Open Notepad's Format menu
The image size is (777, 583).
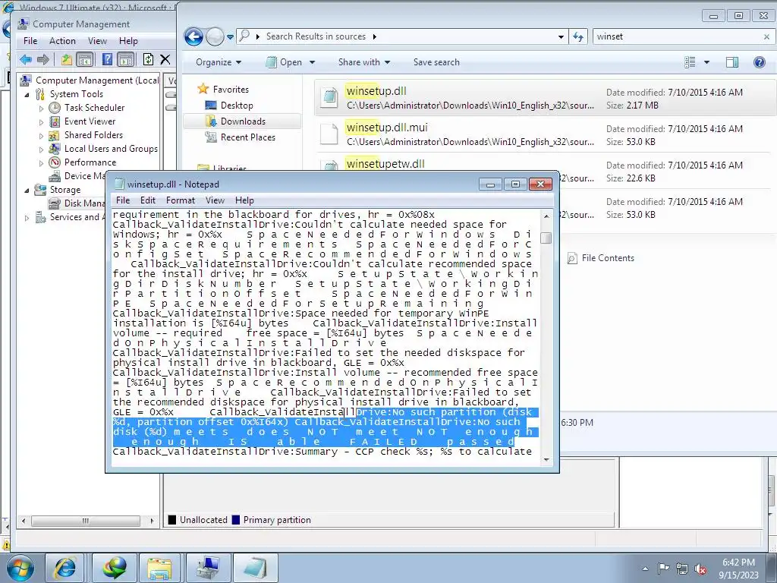(181, 200)
